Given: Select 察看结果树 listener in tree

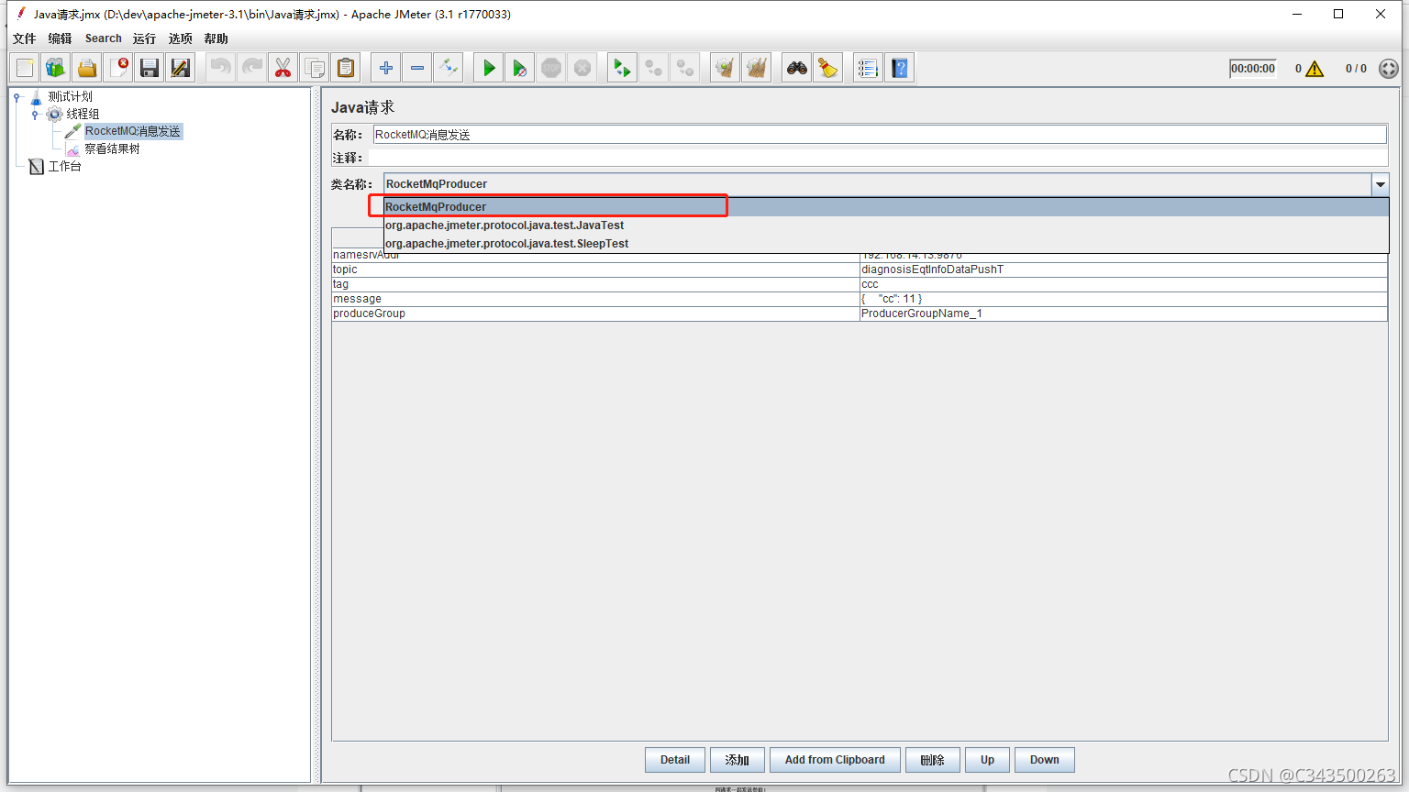Looking at the screenshot, I should (112, 148).
